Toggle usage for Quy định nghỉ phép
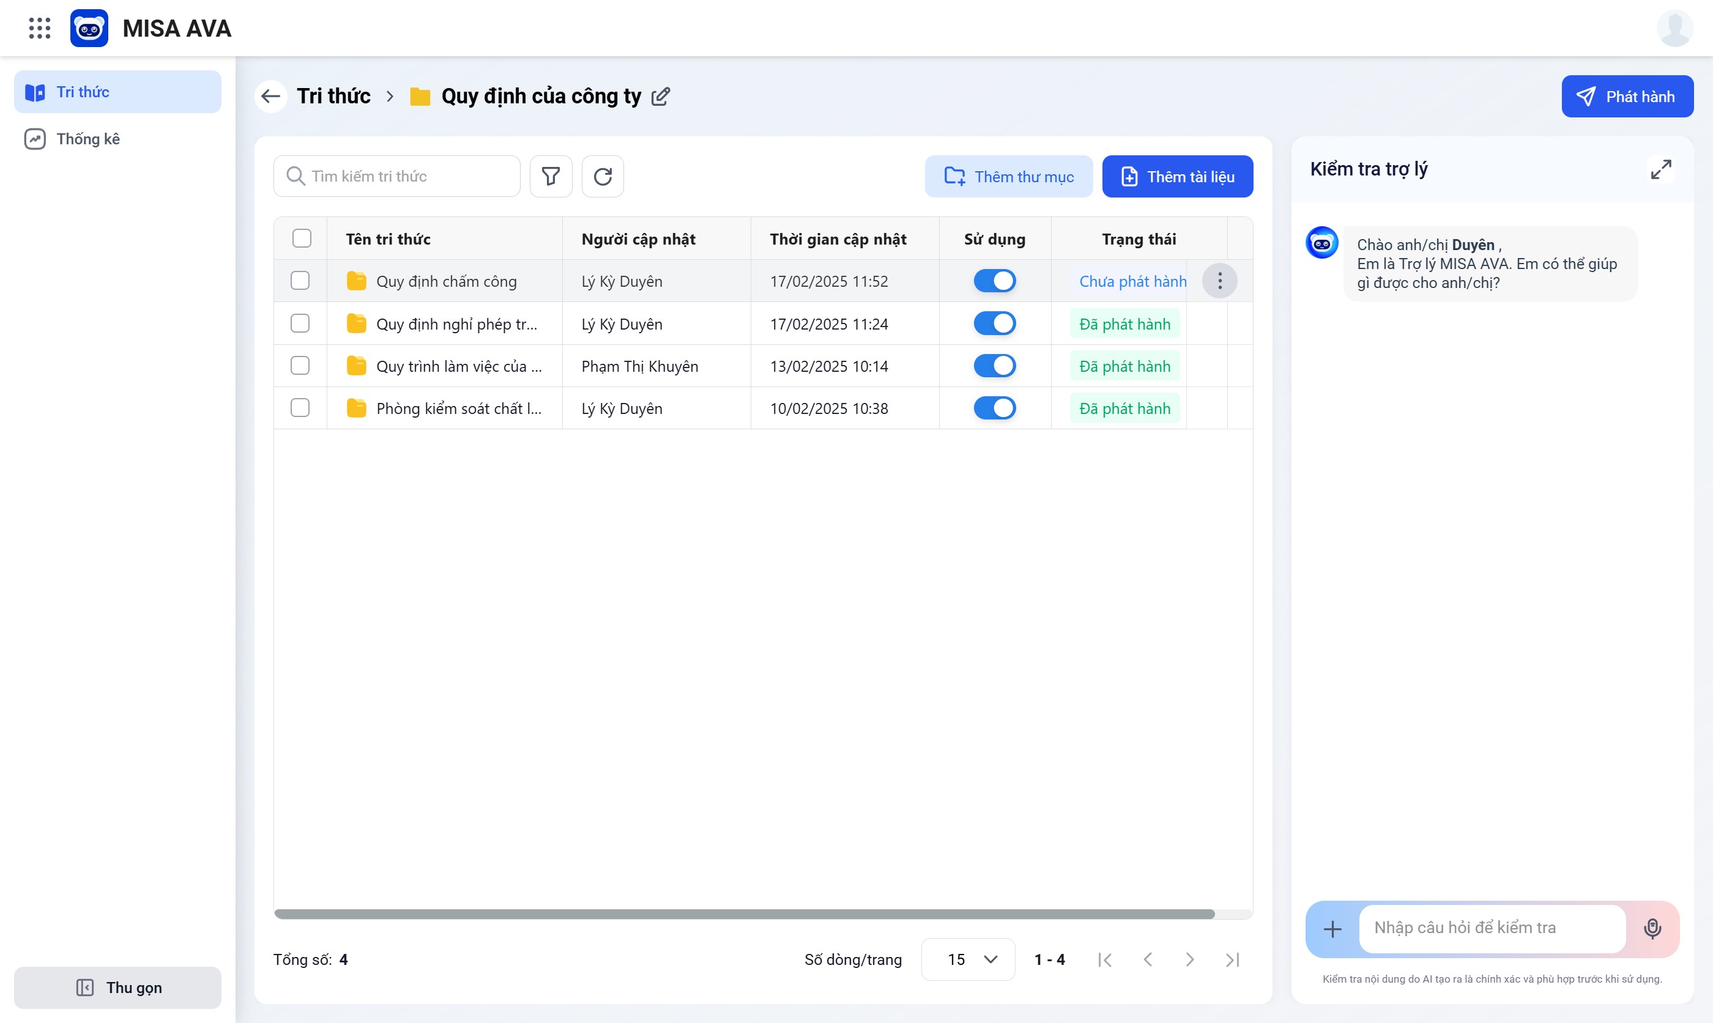The height and width of the screenshot is (1023, 1713). click(x=994, y=323)
